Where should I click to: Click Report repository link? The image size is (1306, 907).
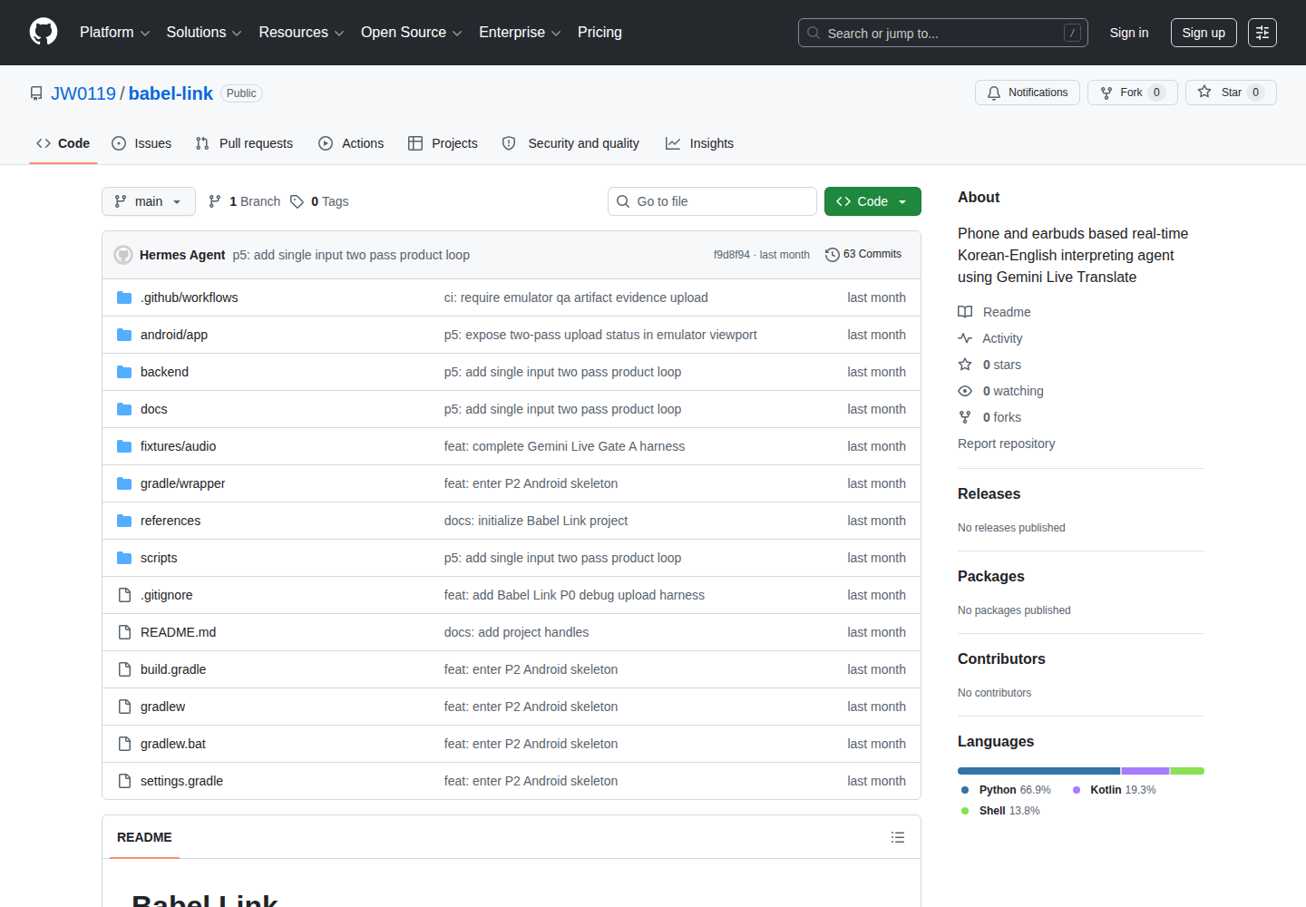click(x=1006, y=444)
